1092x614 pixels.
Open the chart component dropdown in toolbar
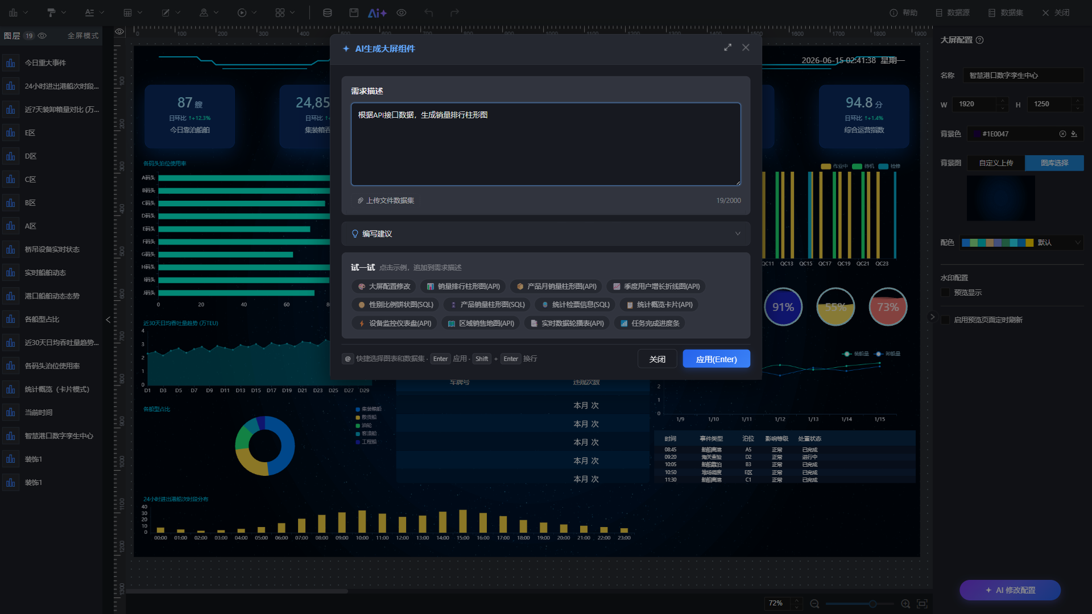tap(18, 13)
